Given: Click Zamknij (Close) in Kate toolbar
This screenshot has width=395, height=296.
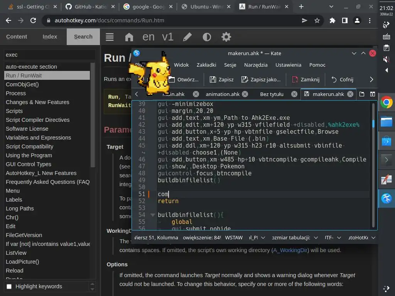Looking at the screenshot, I should (306, 79).
